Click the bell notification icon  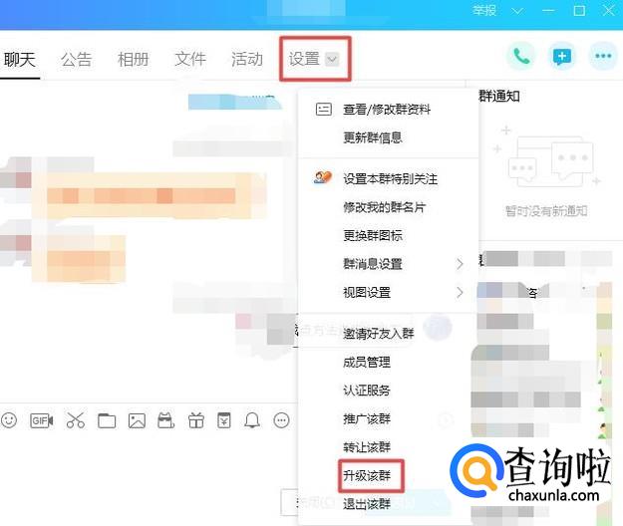(253, 420)
